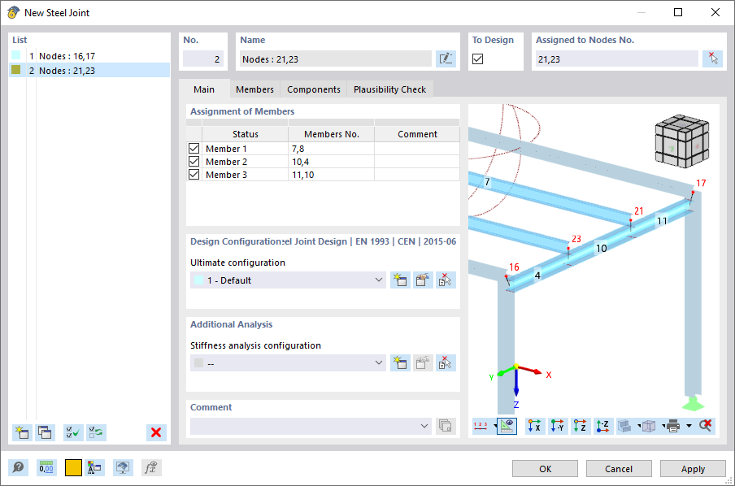Screen dimensions: 735x486
Task: Create new ultimate configuration icon
Action: (400, 280)
